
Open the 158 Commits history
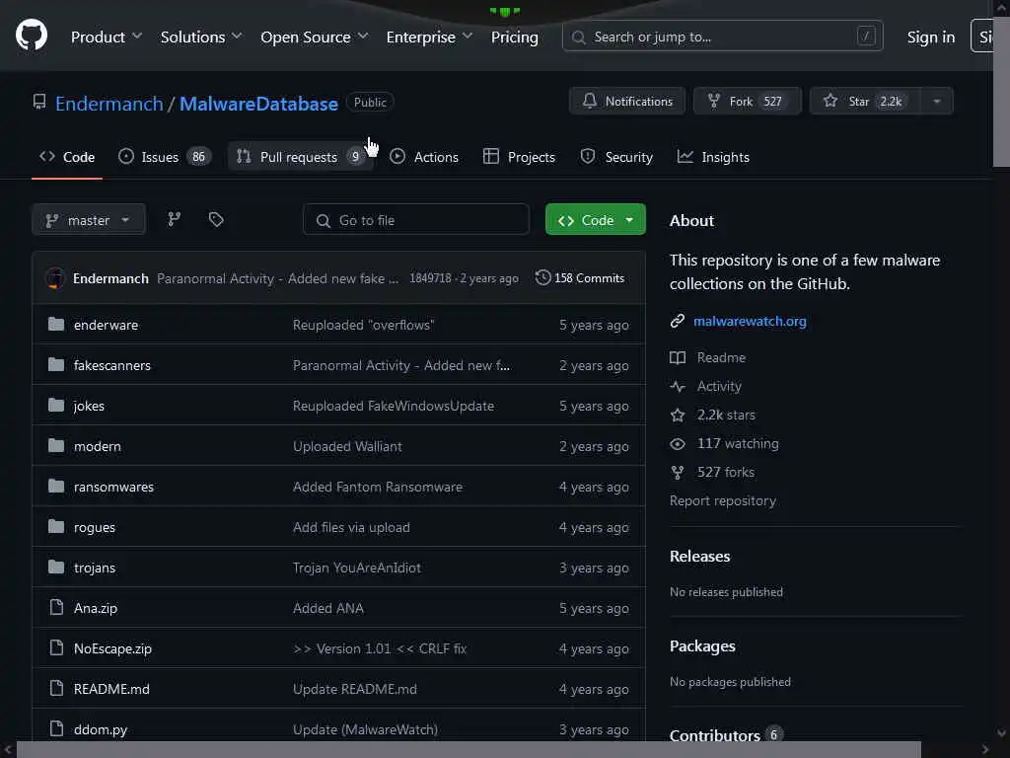(580, 277)
